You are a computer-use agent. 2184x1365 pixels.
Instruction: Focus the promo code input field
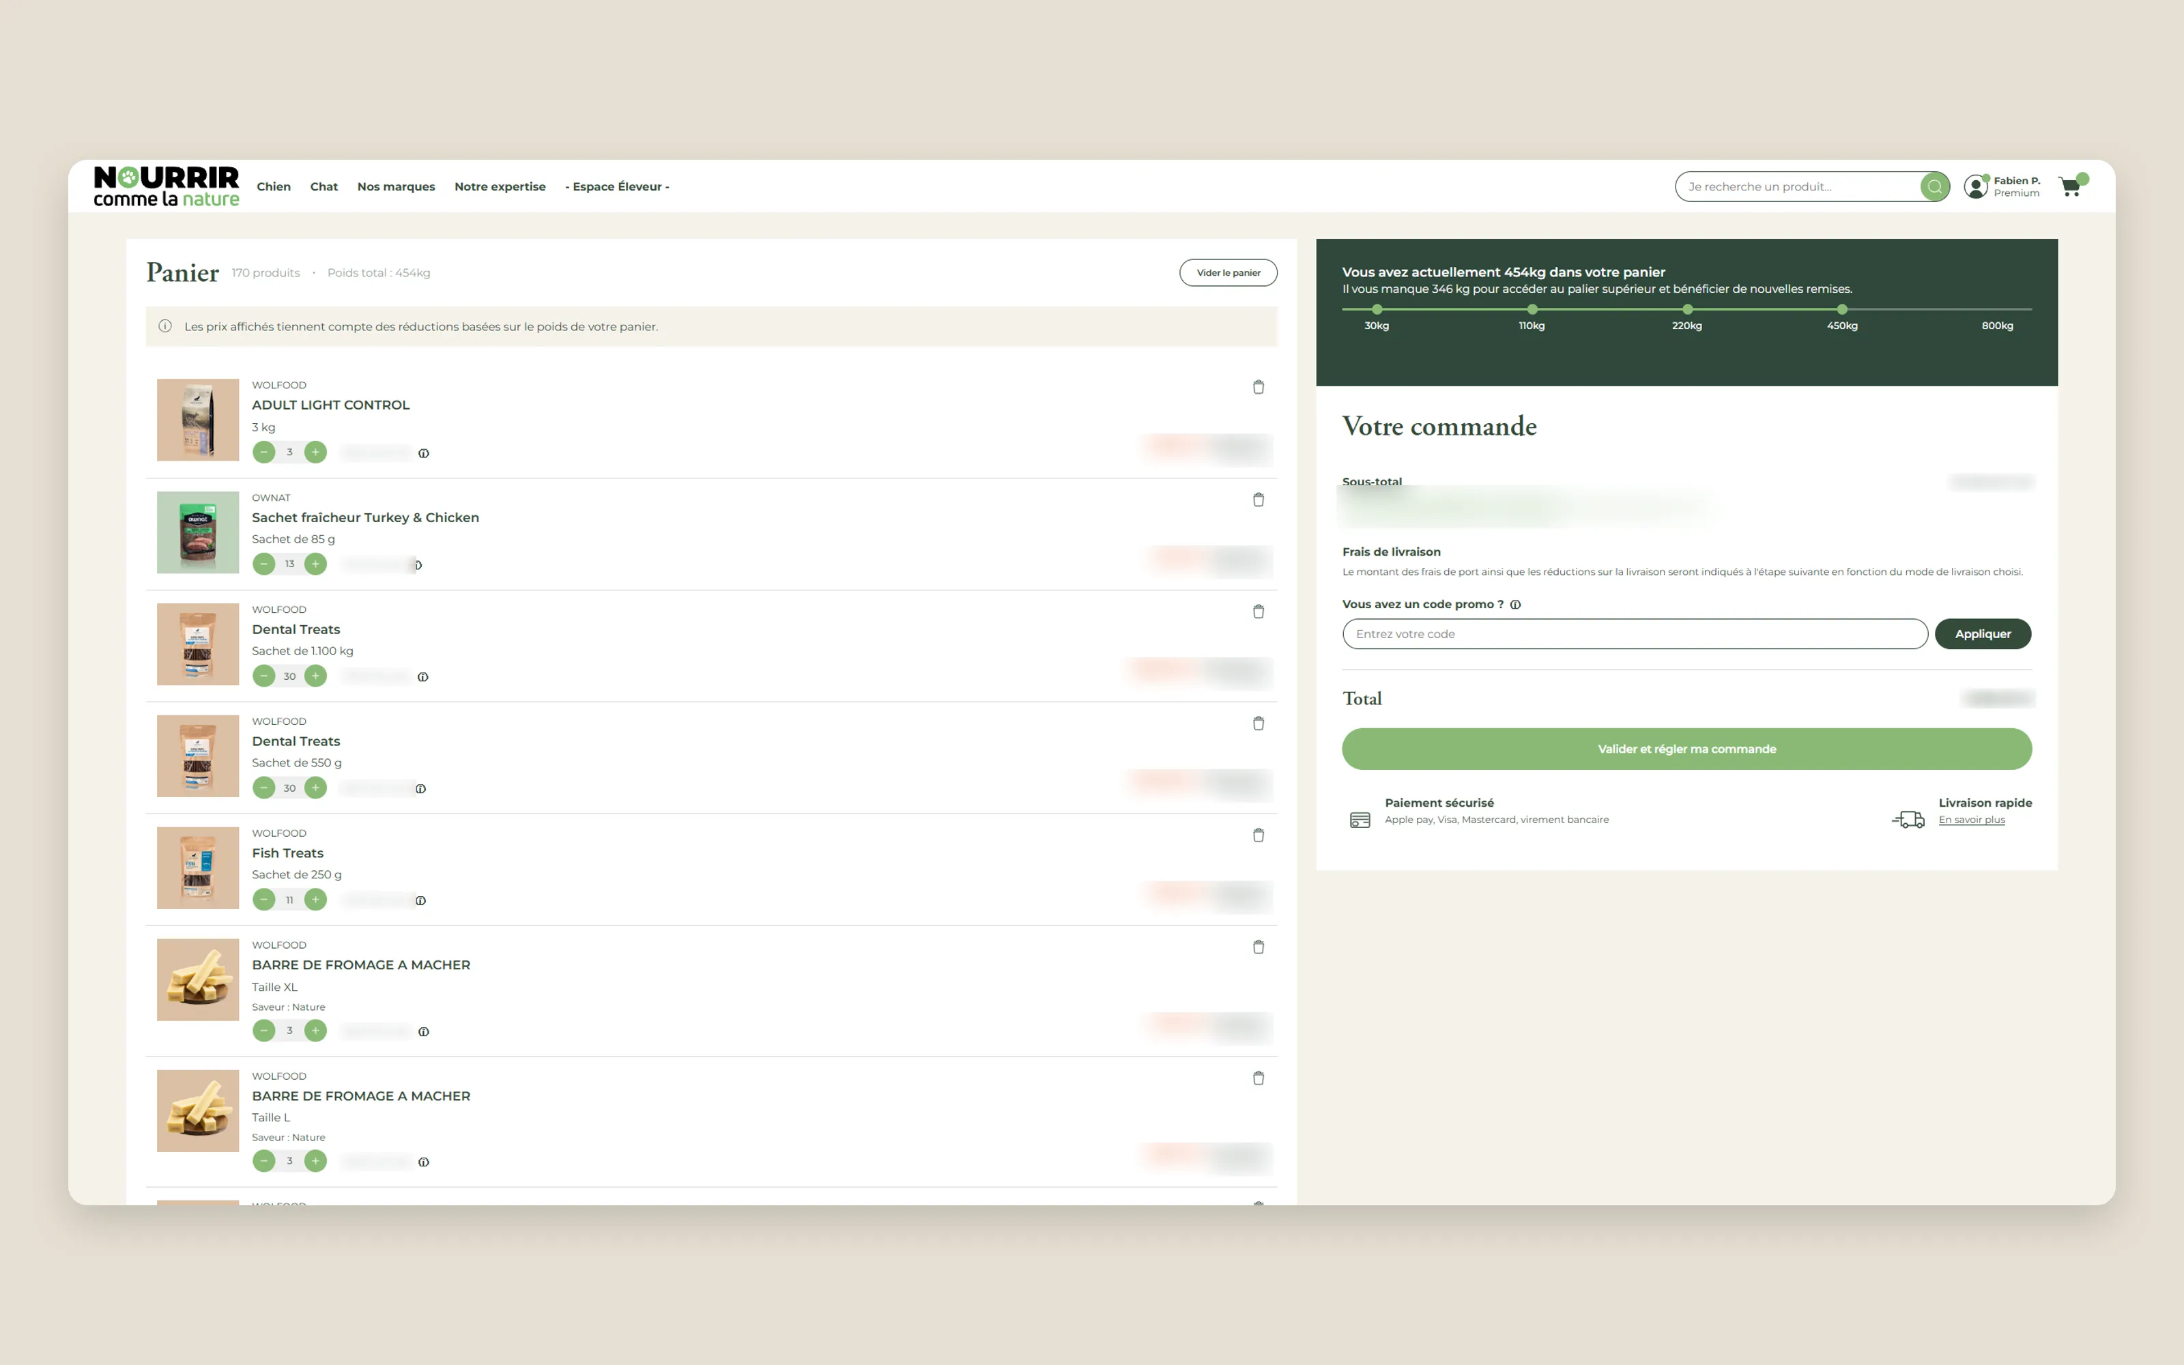click(x=1635, y=634)
